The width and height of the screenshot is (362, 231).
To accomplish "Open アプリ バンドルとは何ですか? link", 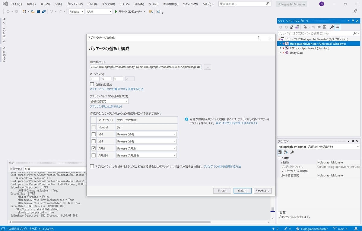I will pyautogui.click(x=106, y=106).
